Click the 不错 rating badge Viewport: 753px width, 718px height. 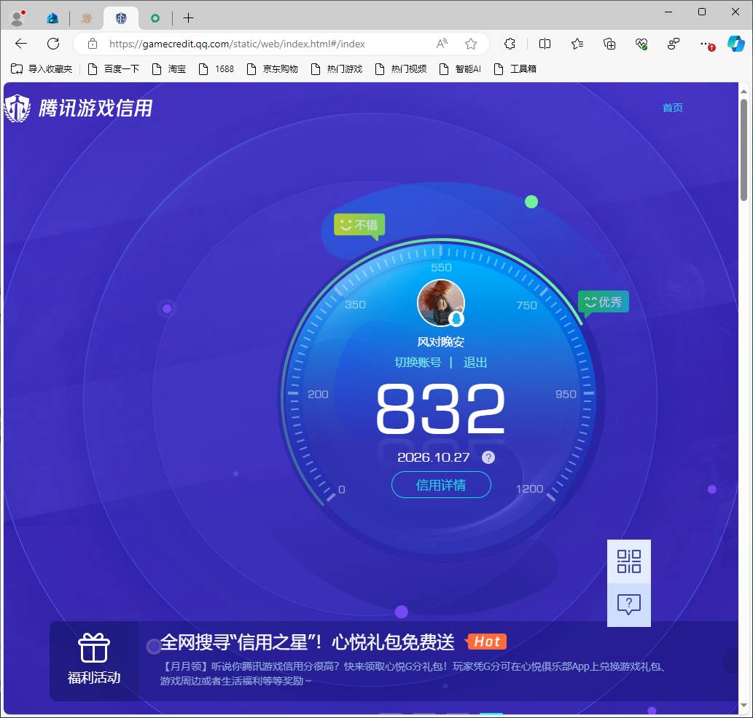point(359,225)
